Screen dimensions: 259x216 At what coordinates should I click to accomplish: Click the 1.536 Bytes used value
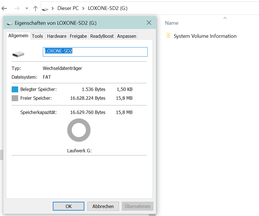[x=93, y=89]
